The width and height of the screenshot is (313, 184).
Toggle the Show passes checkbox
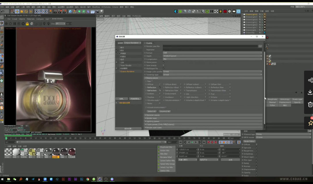pos(163,62)
